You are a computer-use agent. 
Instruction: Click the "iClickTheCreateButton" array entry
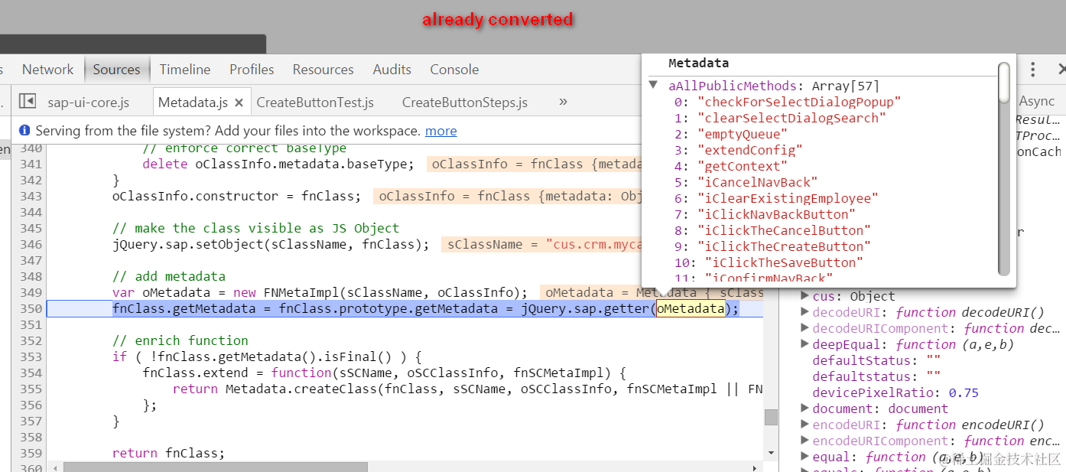[784, 246]
